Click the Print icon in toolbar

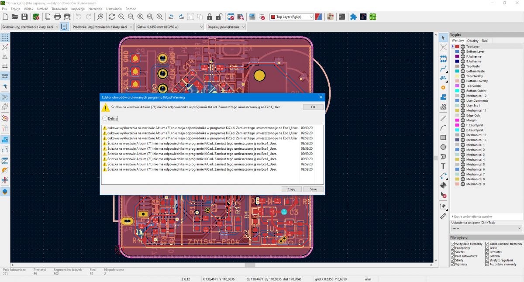tap(57, 17)
